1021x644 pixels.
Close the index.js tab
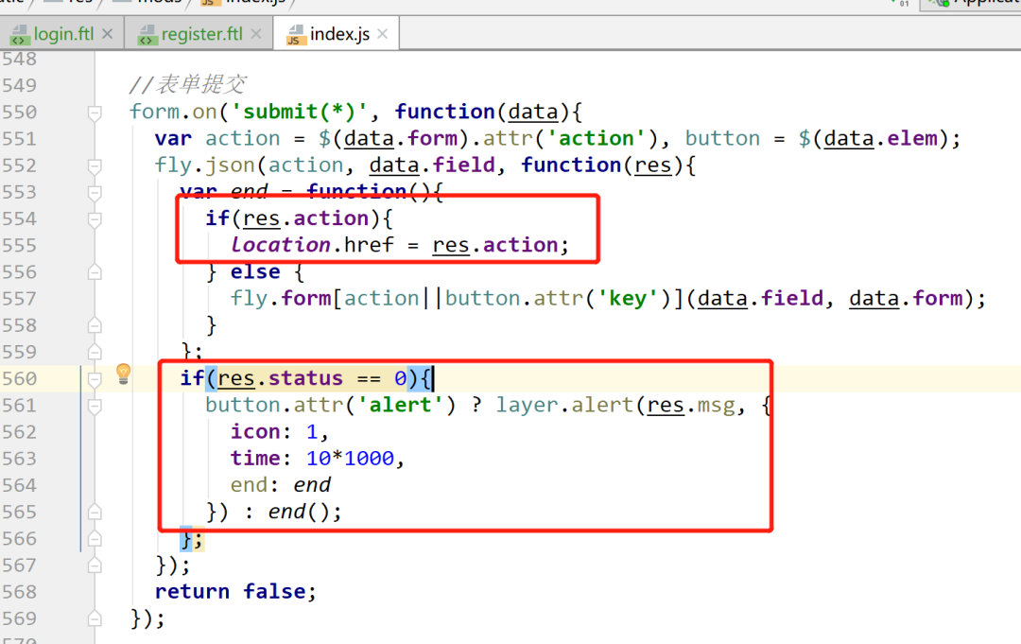[x=382, y=34]
